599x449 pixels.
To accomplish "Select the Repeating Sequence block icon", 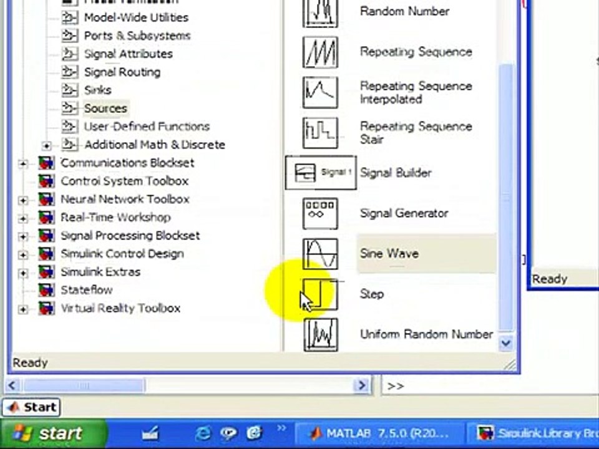I will [320, 52].
